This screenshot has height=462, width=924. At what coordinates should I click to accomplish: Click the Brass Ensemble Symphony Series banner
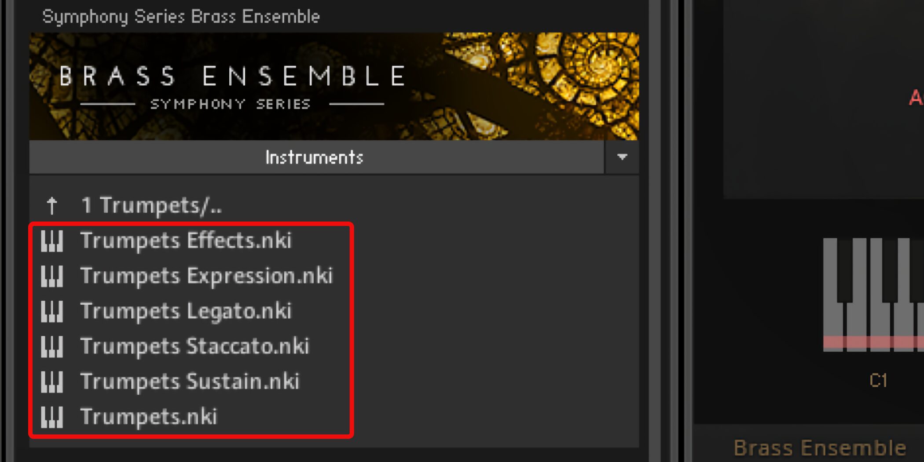pyautogui.click(x=334, y=87)
